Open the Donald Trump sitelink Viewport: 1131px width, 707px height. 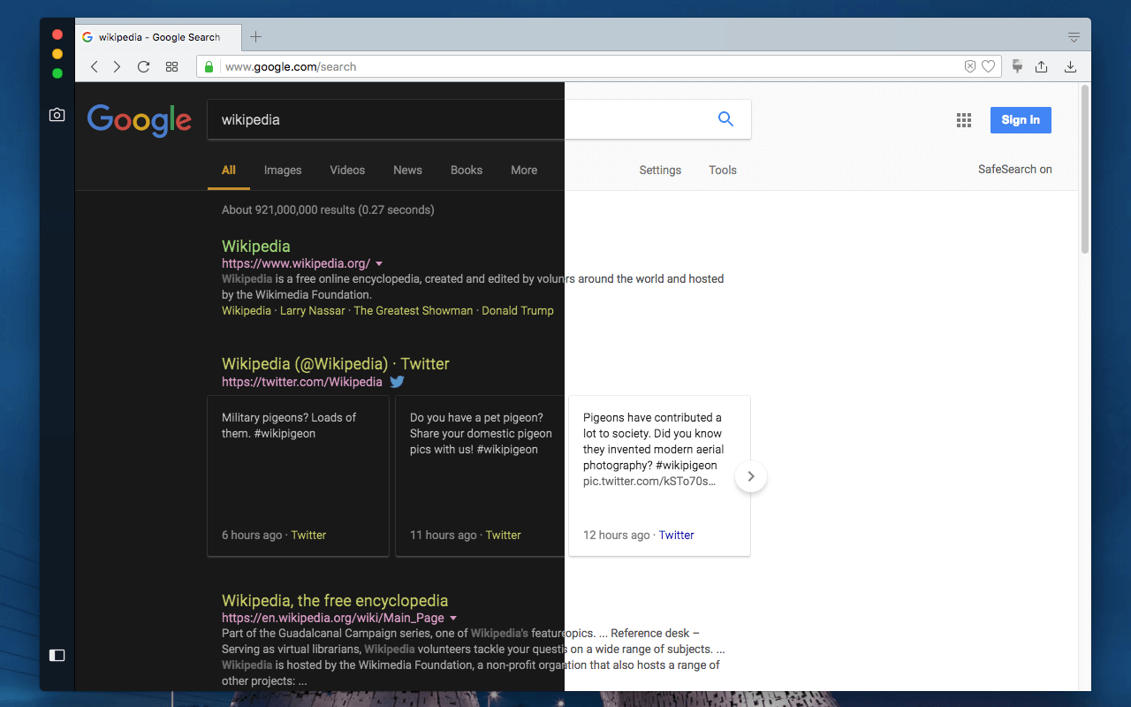click(518, 311)
